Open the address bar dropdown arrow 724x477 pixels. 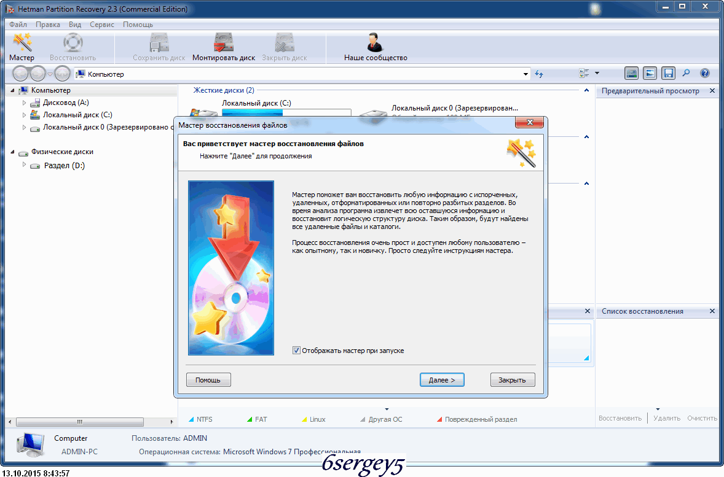(526, 74)
